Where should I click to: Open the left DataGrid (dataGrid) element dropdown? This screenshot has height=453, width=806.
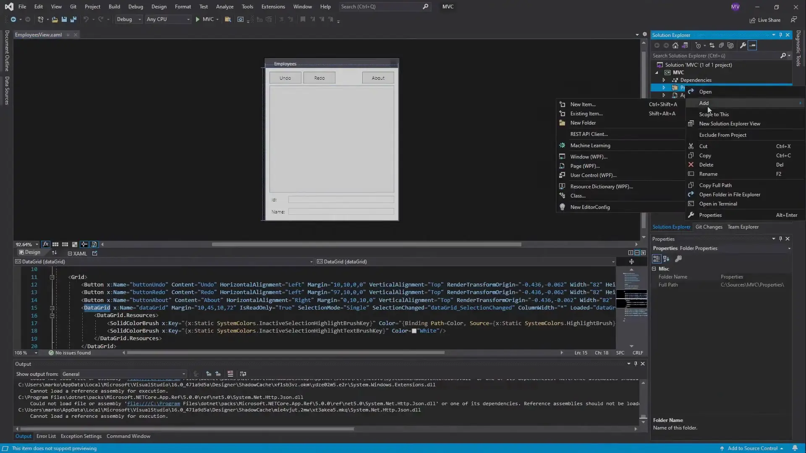pyautogui.click(x=311, y=261)
